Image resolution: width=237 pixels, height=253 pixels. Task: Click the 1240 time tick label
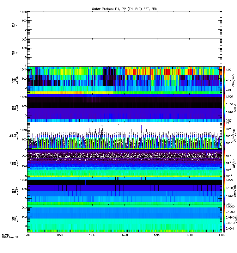point(92,235)
